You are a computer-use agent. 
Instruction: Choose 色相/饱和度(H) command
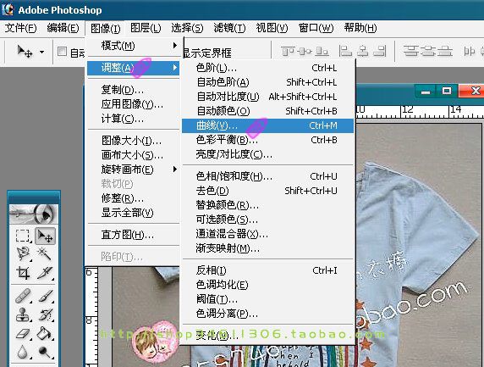pos(267,176)
